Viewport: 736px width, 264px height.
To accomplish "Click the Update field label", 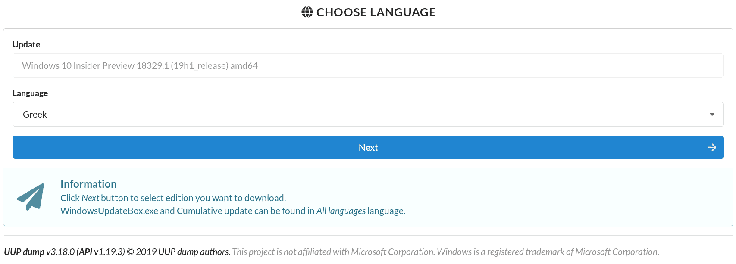I will pos(26,44).
